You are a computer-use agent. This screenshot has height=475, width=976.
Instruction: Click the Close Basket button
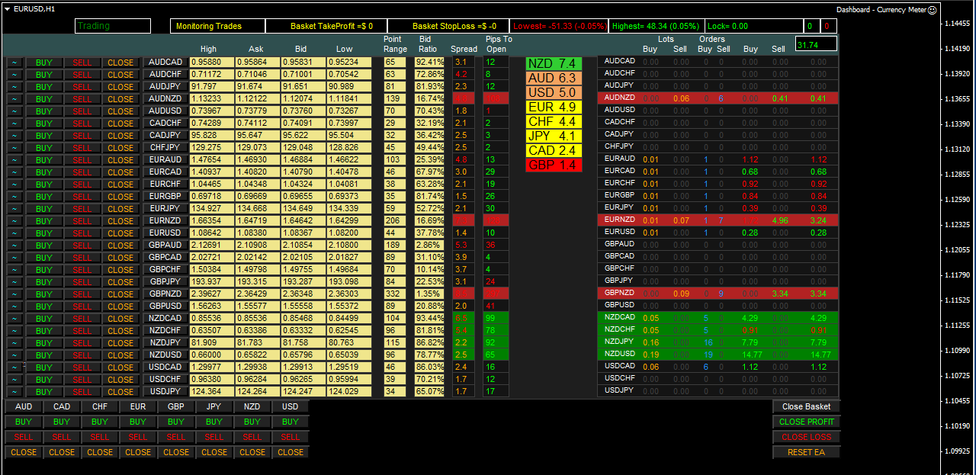point(807,406)
